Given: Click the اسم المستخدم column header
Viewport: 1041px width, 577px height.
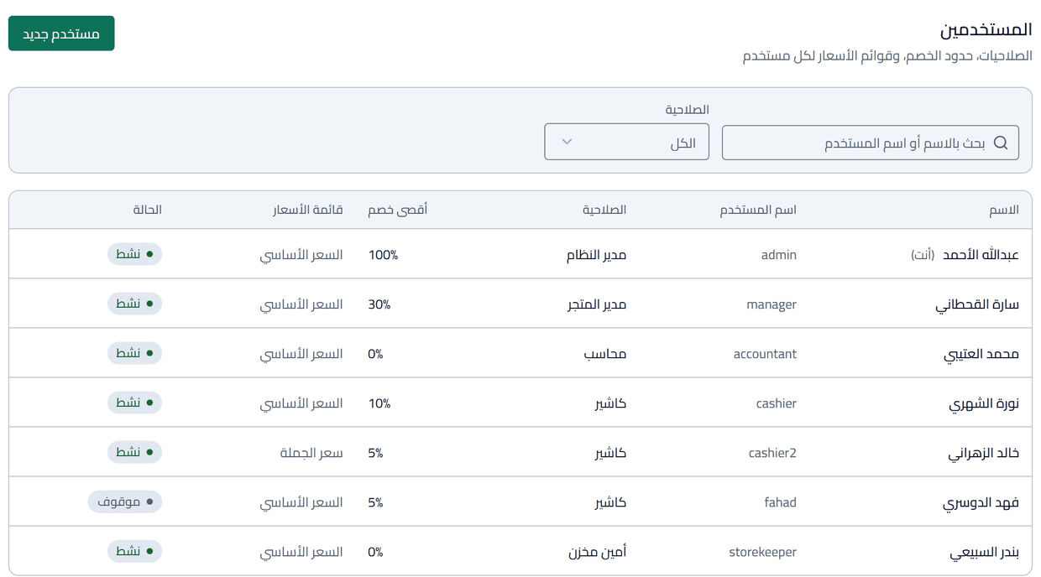Looking at the screenshot, I should [x=758, y=210].
